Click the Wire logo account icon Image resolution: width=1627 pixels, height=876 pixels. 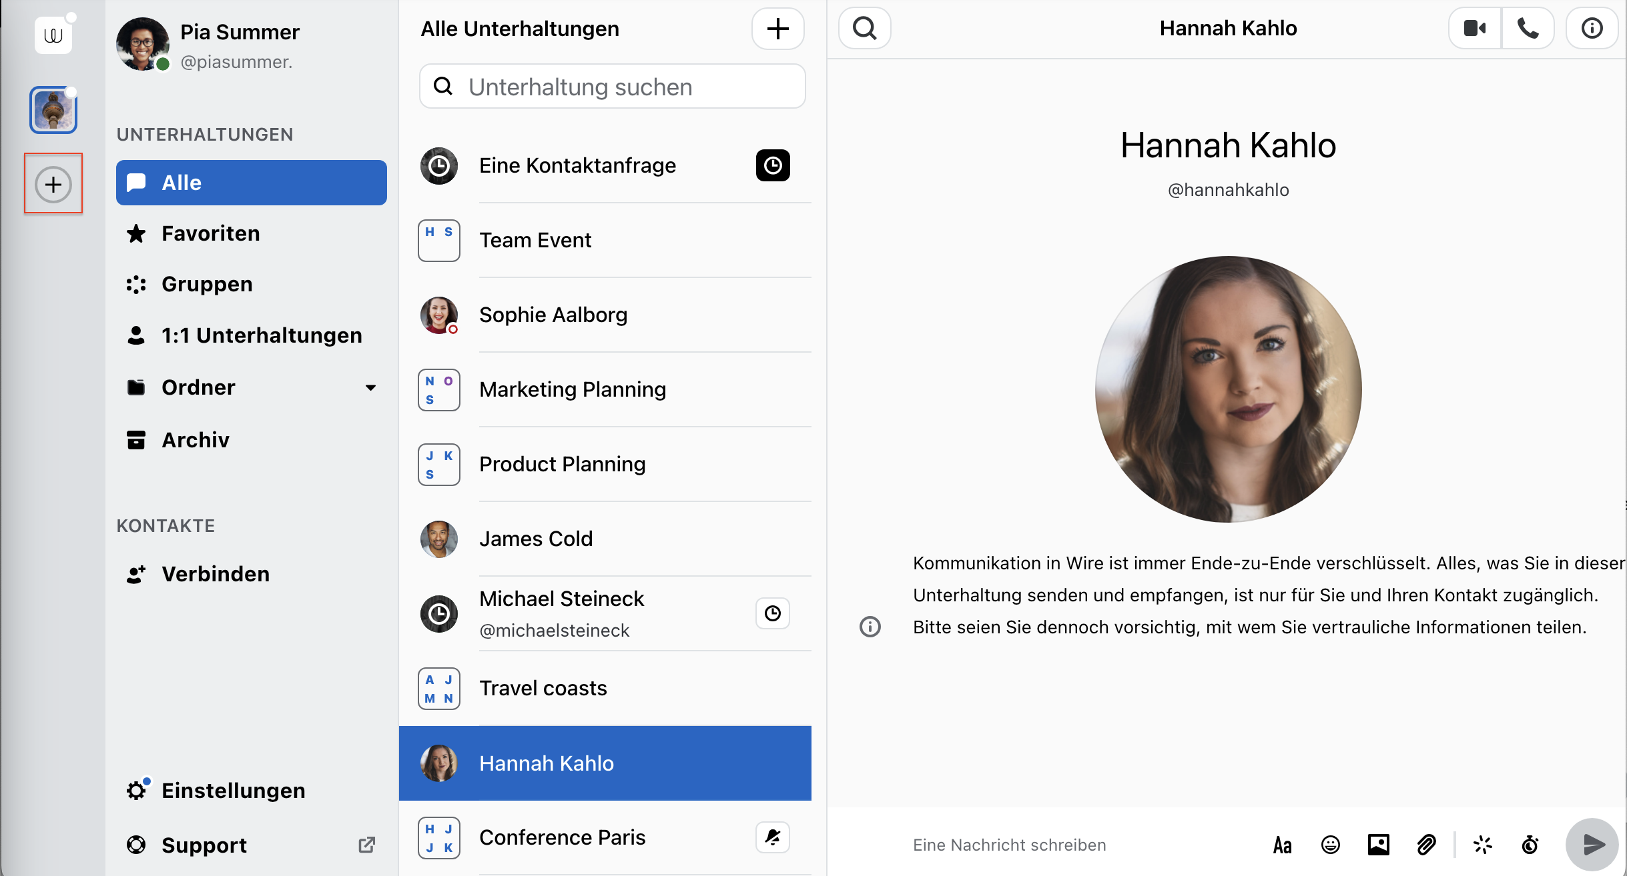coord(53,35)
